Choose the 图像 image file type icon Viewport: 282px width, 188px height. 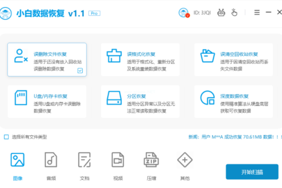click(x=17, y=160)
